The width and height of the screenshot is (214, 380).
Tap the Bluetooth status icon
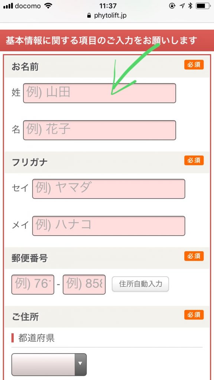tap(190, 6)
